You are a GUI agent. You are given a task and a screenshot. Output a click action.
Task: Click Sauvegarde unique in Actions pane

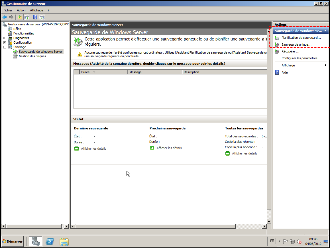(x=296, y=44)
